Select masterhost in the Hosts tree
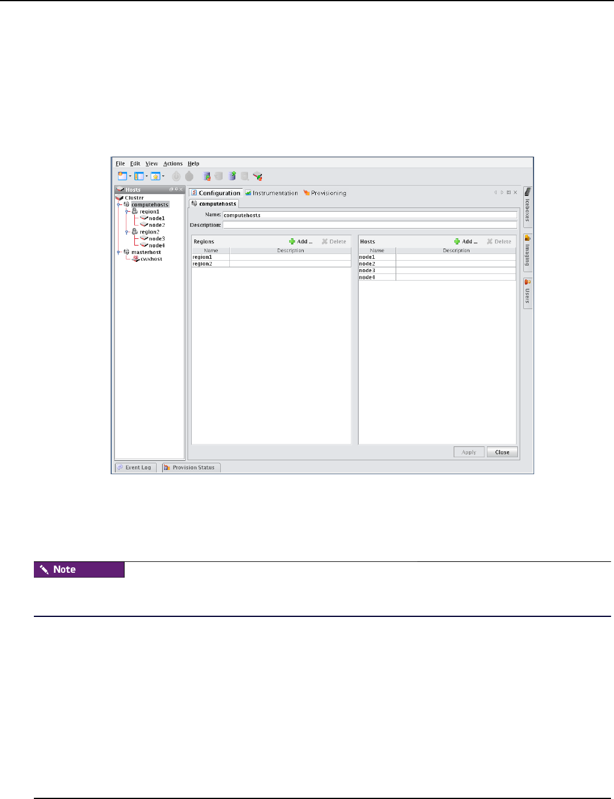614x799 pixels. click(146, 252)
